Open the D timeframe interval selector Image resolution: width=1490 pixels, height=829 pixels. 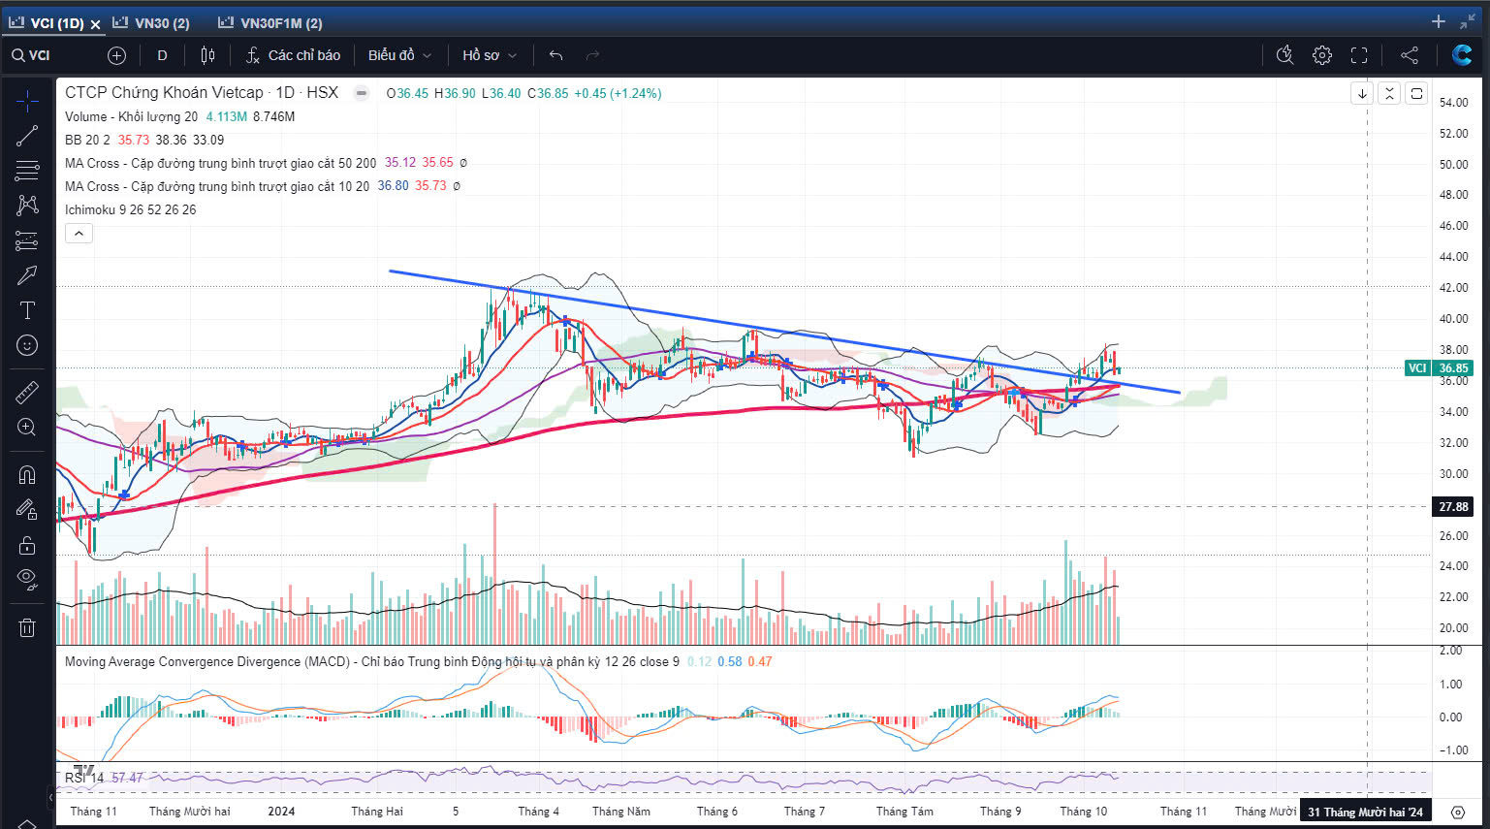162,55
